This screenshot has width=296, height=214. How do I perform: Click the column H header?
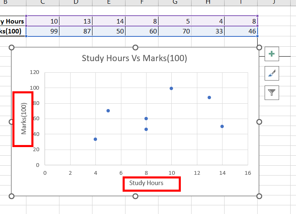tap(208, 2)
